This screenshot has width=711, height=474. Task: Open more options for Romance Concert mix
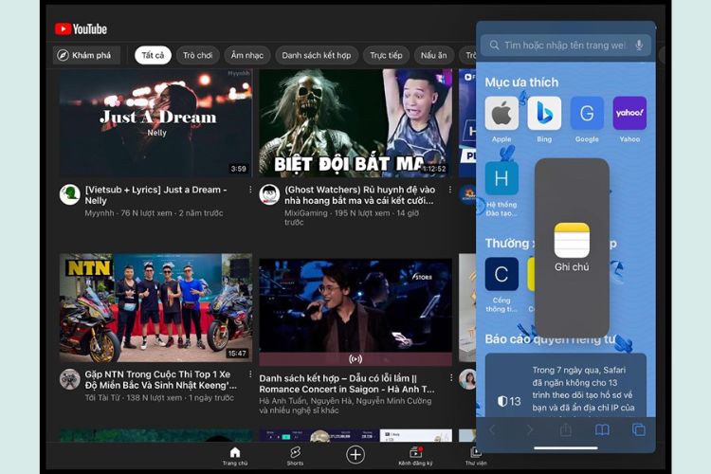point(450,377)
